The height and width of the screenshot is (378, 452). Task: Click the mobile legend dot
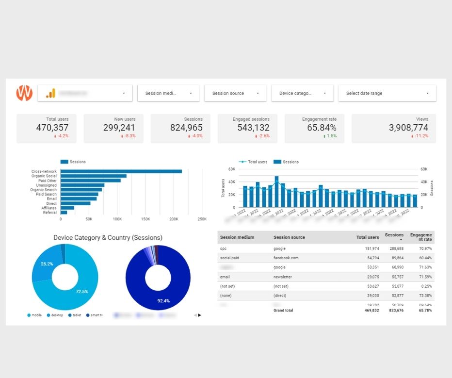click(29, 315)
